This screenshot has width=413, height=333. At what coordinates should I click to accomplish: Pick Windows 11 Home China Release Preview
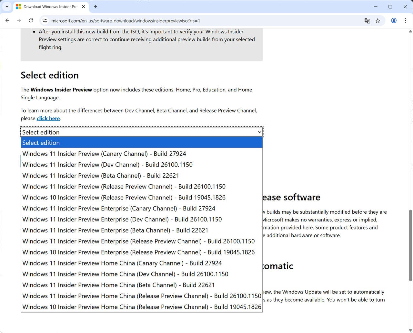coord(142,296)
